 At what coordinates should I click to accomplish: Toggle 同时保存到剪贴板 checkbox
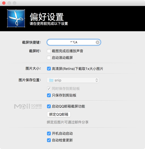tap(49, 89)
